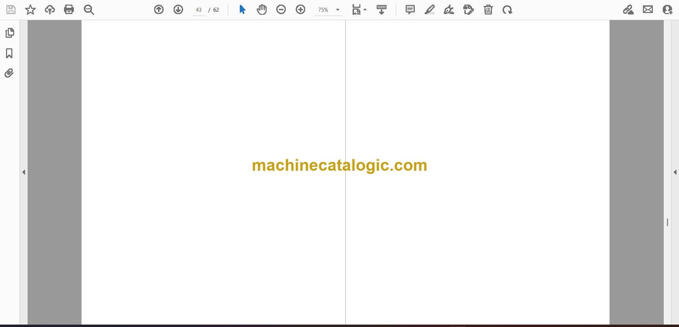Screen dimensions: 679x327
Task: Click the vertical scrollbar thumb
Action: [667, 222]
